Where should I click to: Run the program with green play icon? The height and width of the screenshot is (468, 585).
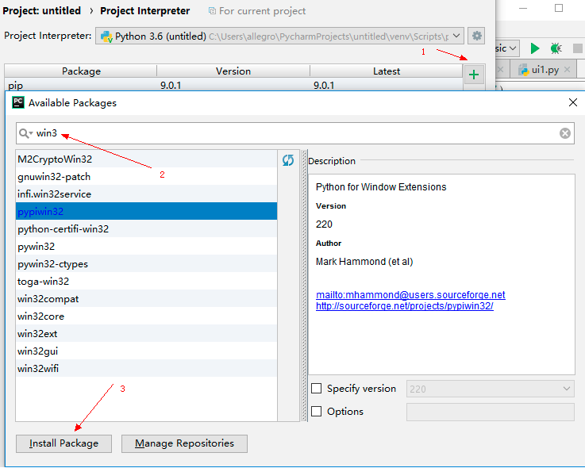pos(535,48)
